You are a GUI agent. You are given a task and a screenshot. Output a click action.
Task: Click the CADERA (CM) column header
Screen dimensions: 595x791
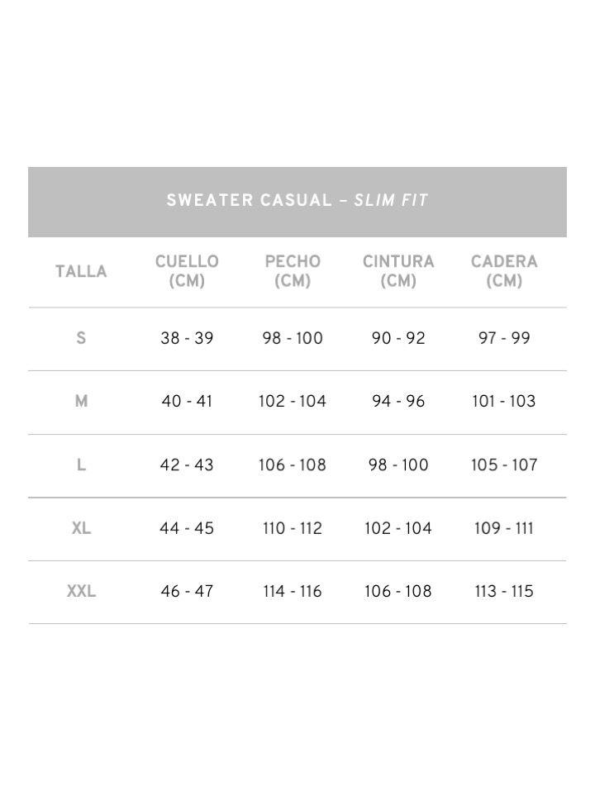point(504,271)
